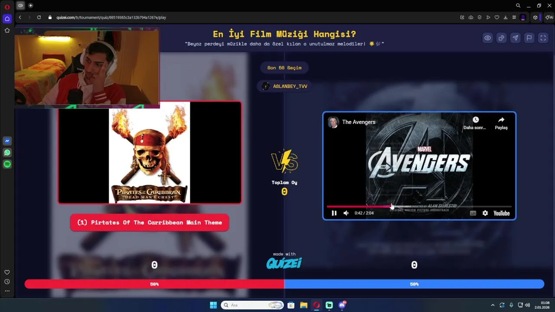The image size is (555, 312).
Task: Click the edit page pencil icon in toolbar
Action: (x=462, y=17)
